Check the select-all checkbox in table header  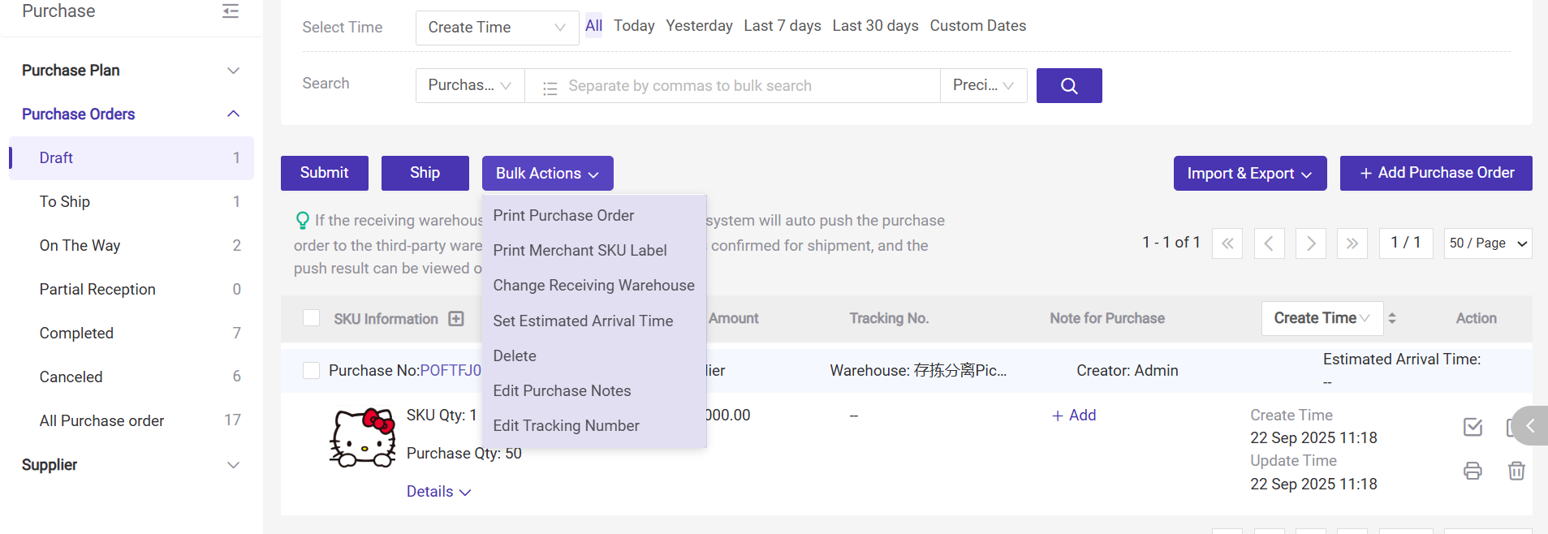[311, 318]
